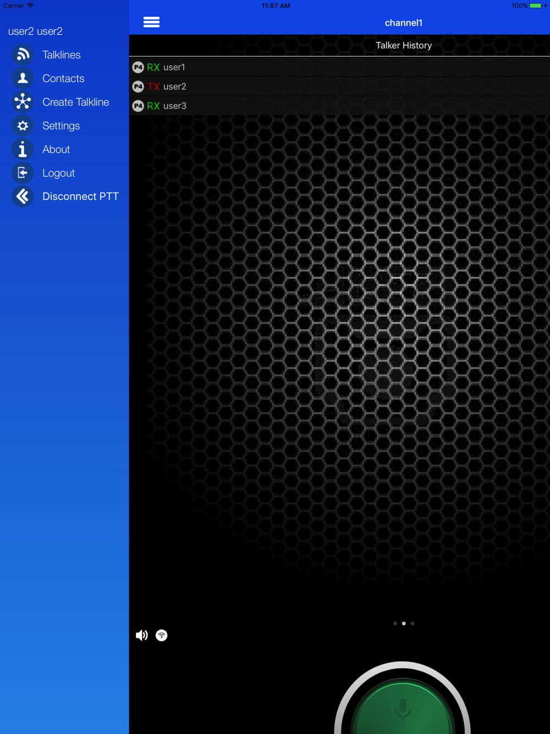Tap the user2 user2 profile name

[35, 31]
